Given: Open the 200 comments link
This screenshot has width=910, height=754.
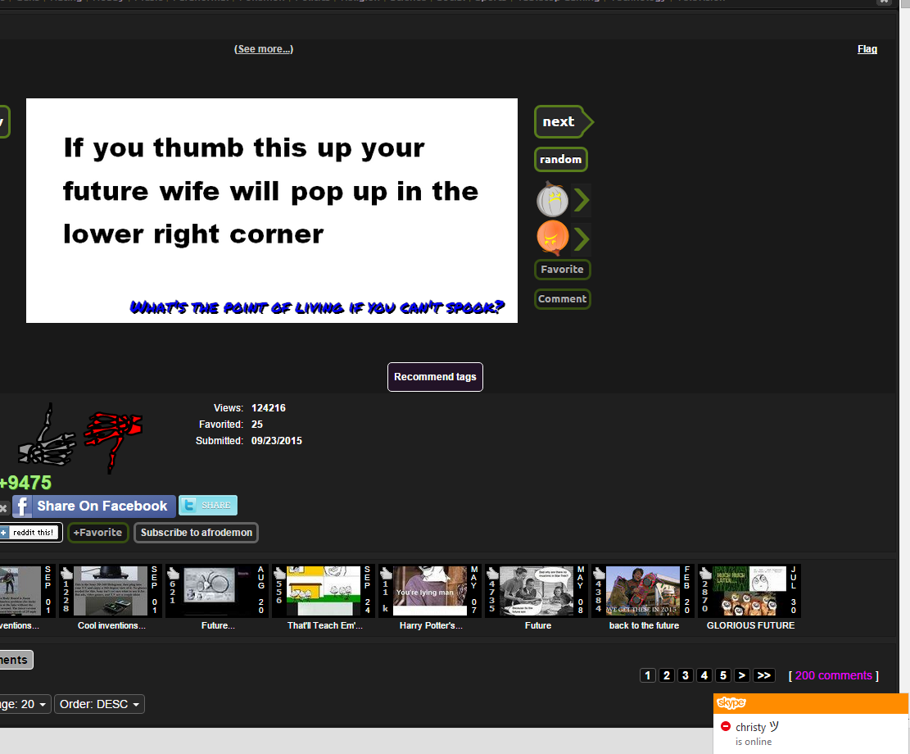Looking at the screenshot, I should (833, 675).
